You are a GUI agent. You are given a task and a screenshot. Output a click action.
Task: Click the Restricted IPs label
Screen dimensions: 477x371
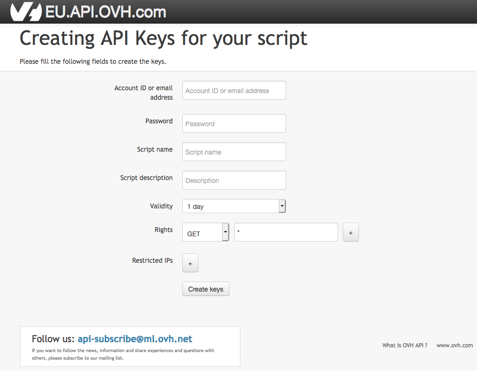point(152,260)
